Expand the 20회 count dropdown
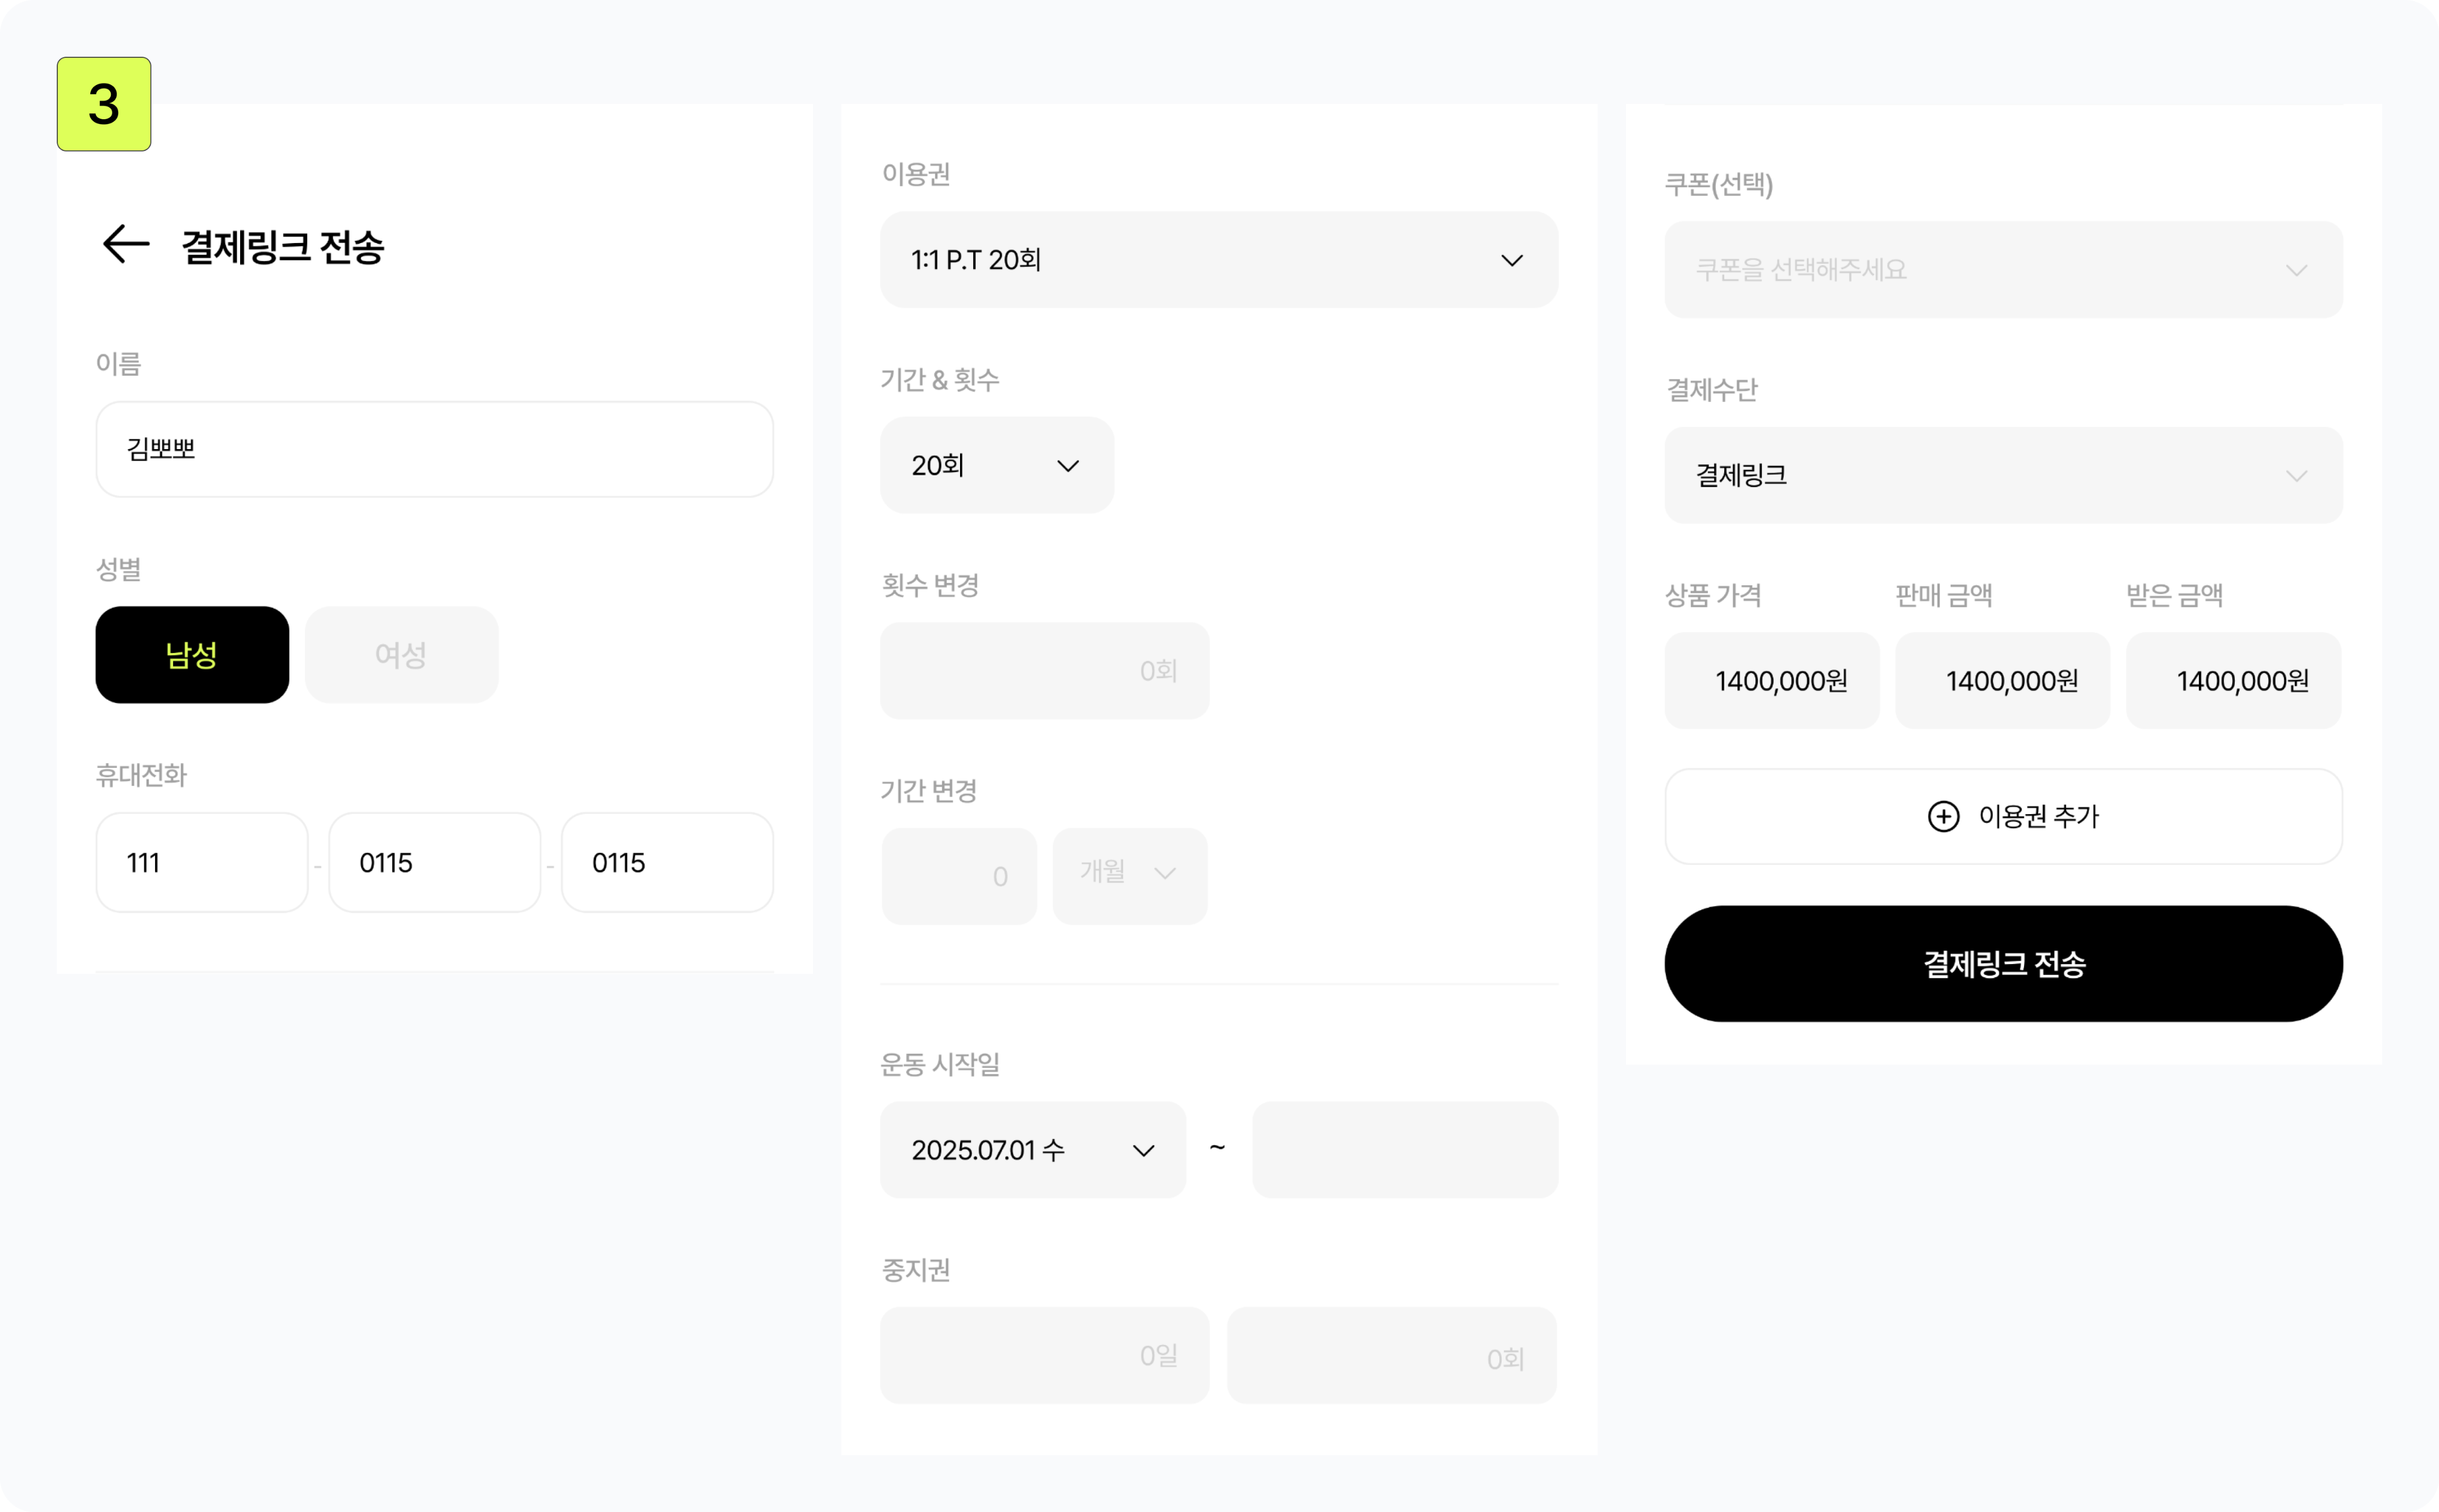 [x=996, y=466]
